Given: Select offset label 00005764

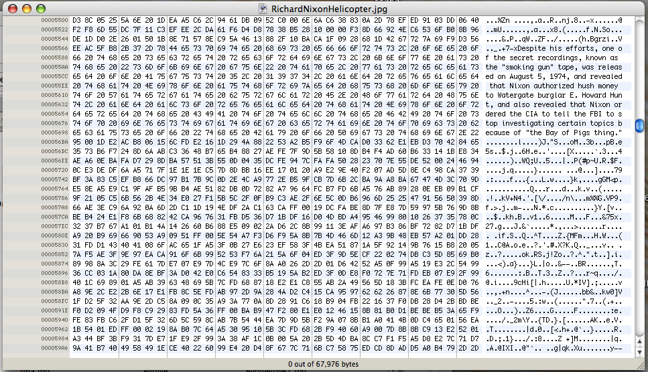Looking at the screenshot, I should tap(54, 189).
